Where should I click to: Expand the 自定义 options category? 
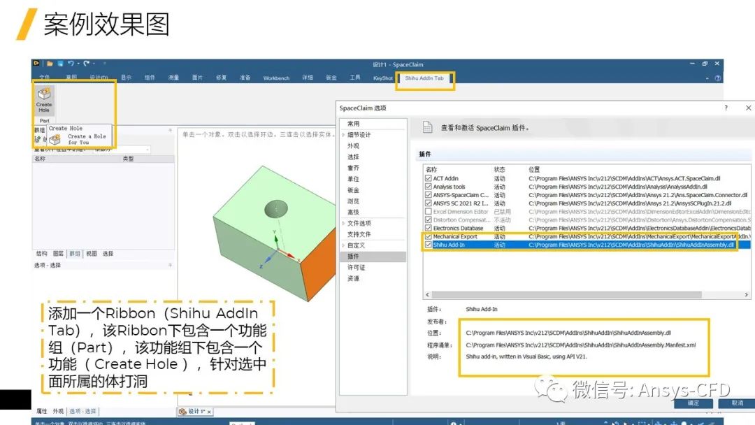pos(343,245)
